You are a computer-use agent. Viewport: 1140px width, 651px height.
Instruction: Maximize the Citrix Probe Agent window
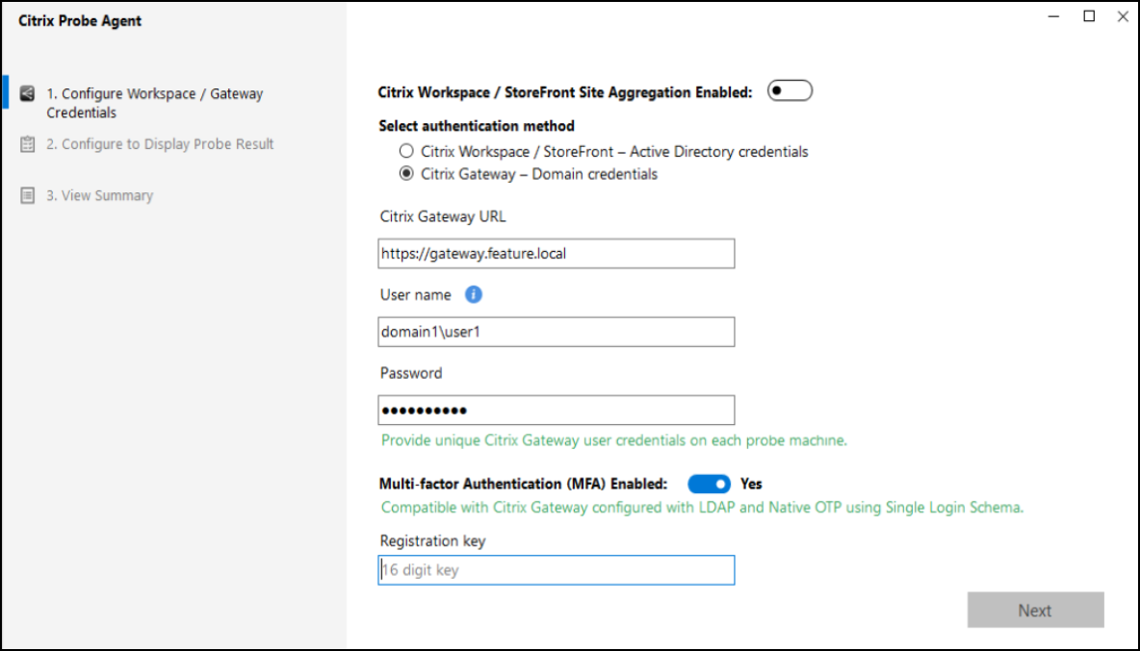(1089, 16)
